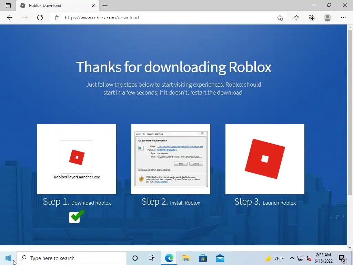The height and width of the screenshot is (265, 353).
Task: Close the Edge window
Action: click(345, 5)
